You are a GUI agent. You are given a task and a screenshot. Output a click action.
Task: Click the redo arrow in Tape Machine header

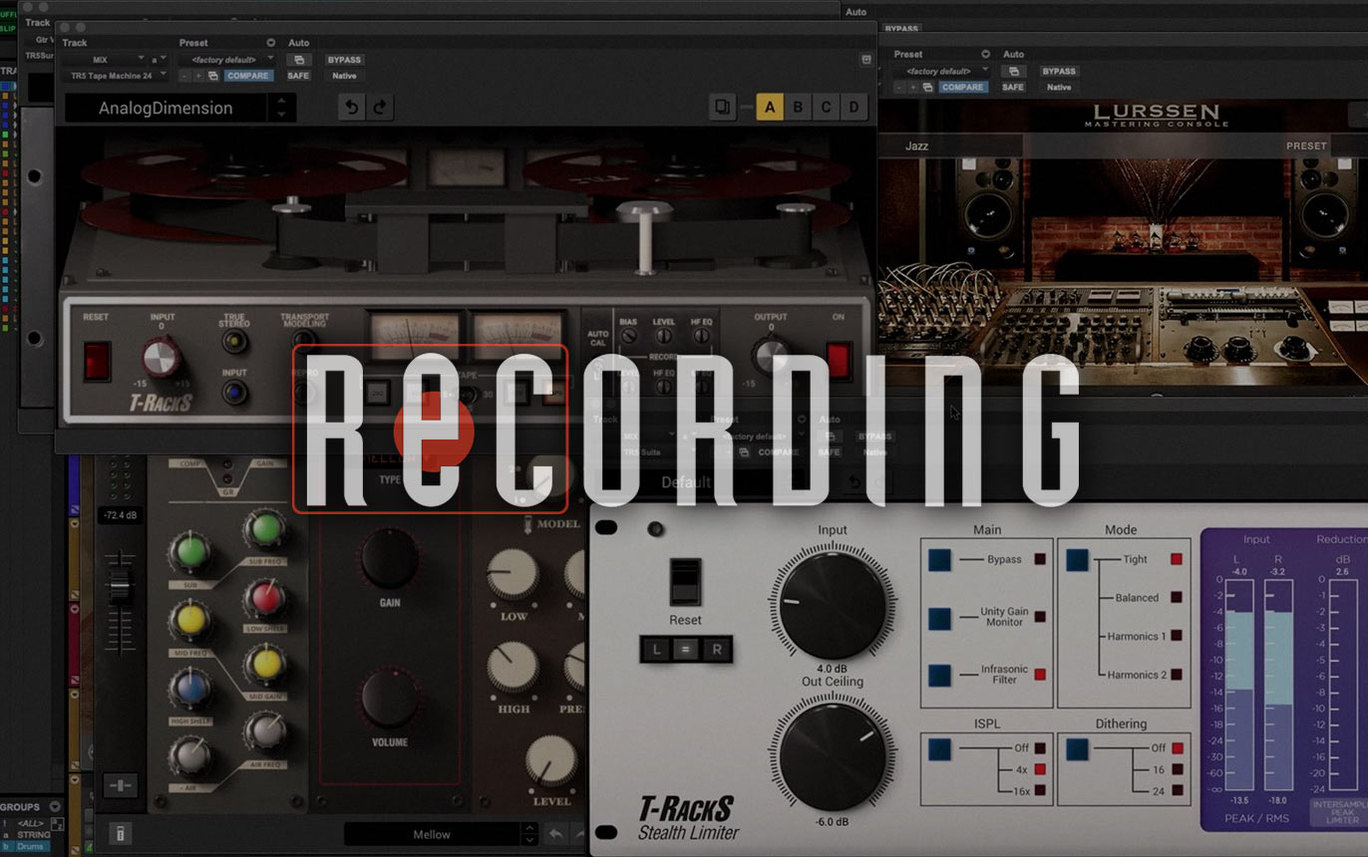click(x=379, y=108)
